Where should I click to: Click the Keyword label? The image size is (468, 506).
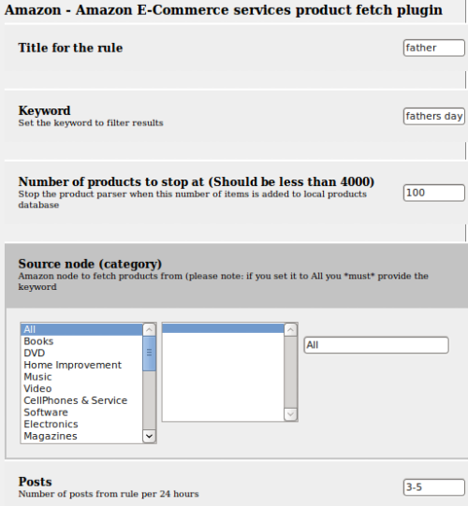44,110
